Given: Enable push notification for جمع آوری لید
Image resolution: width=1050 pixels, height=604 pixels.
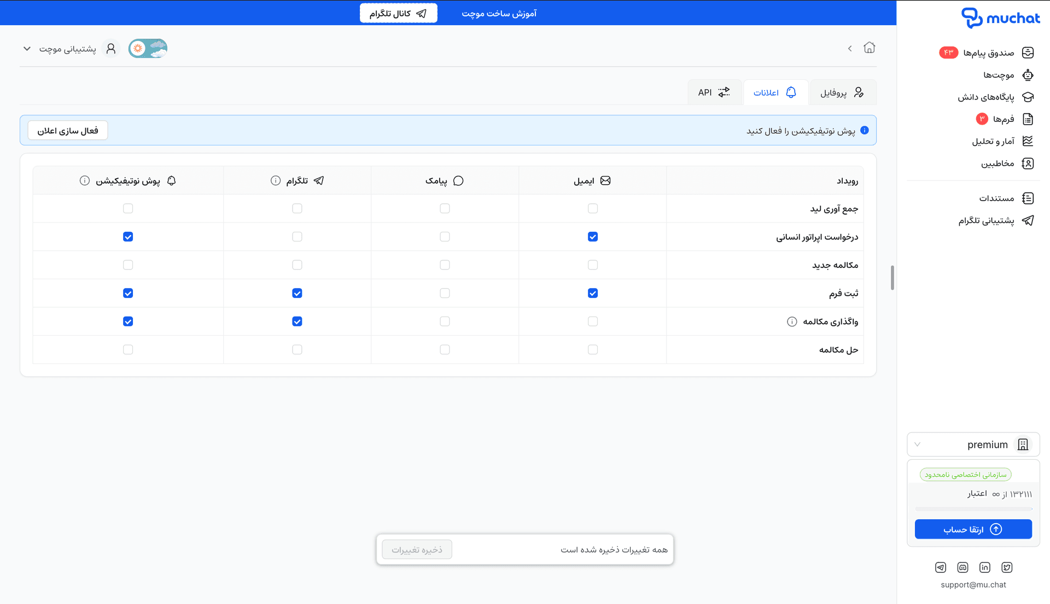Looking at the screenshot, I should point(128,208).
